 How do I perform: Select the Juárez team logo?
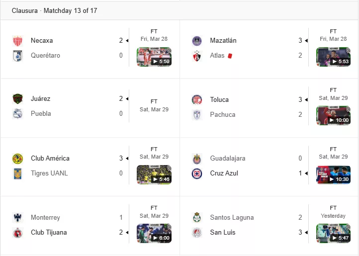pos(17,99)
